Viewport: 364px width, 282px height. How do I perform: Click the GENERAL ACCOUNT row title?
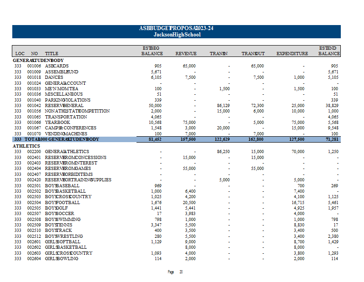click(65, 83)
